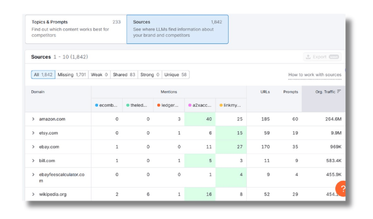This screenshot has width=373, height=219.
Task: Click the orange help question mark icon
Action: pyautogui.click(x=340, y=189)
